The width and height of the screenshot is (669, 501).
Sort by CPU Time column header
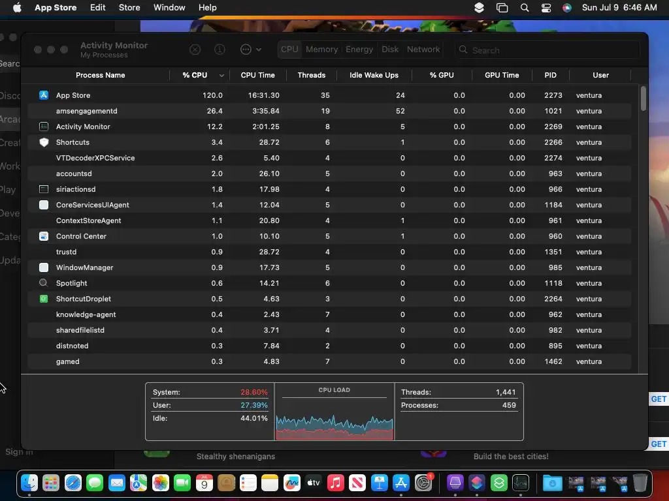click(257, 75)
